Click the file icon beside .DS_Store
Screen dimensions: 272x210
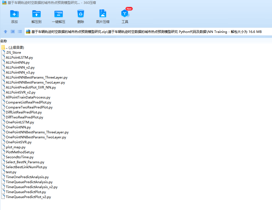(x=3, y=53)
